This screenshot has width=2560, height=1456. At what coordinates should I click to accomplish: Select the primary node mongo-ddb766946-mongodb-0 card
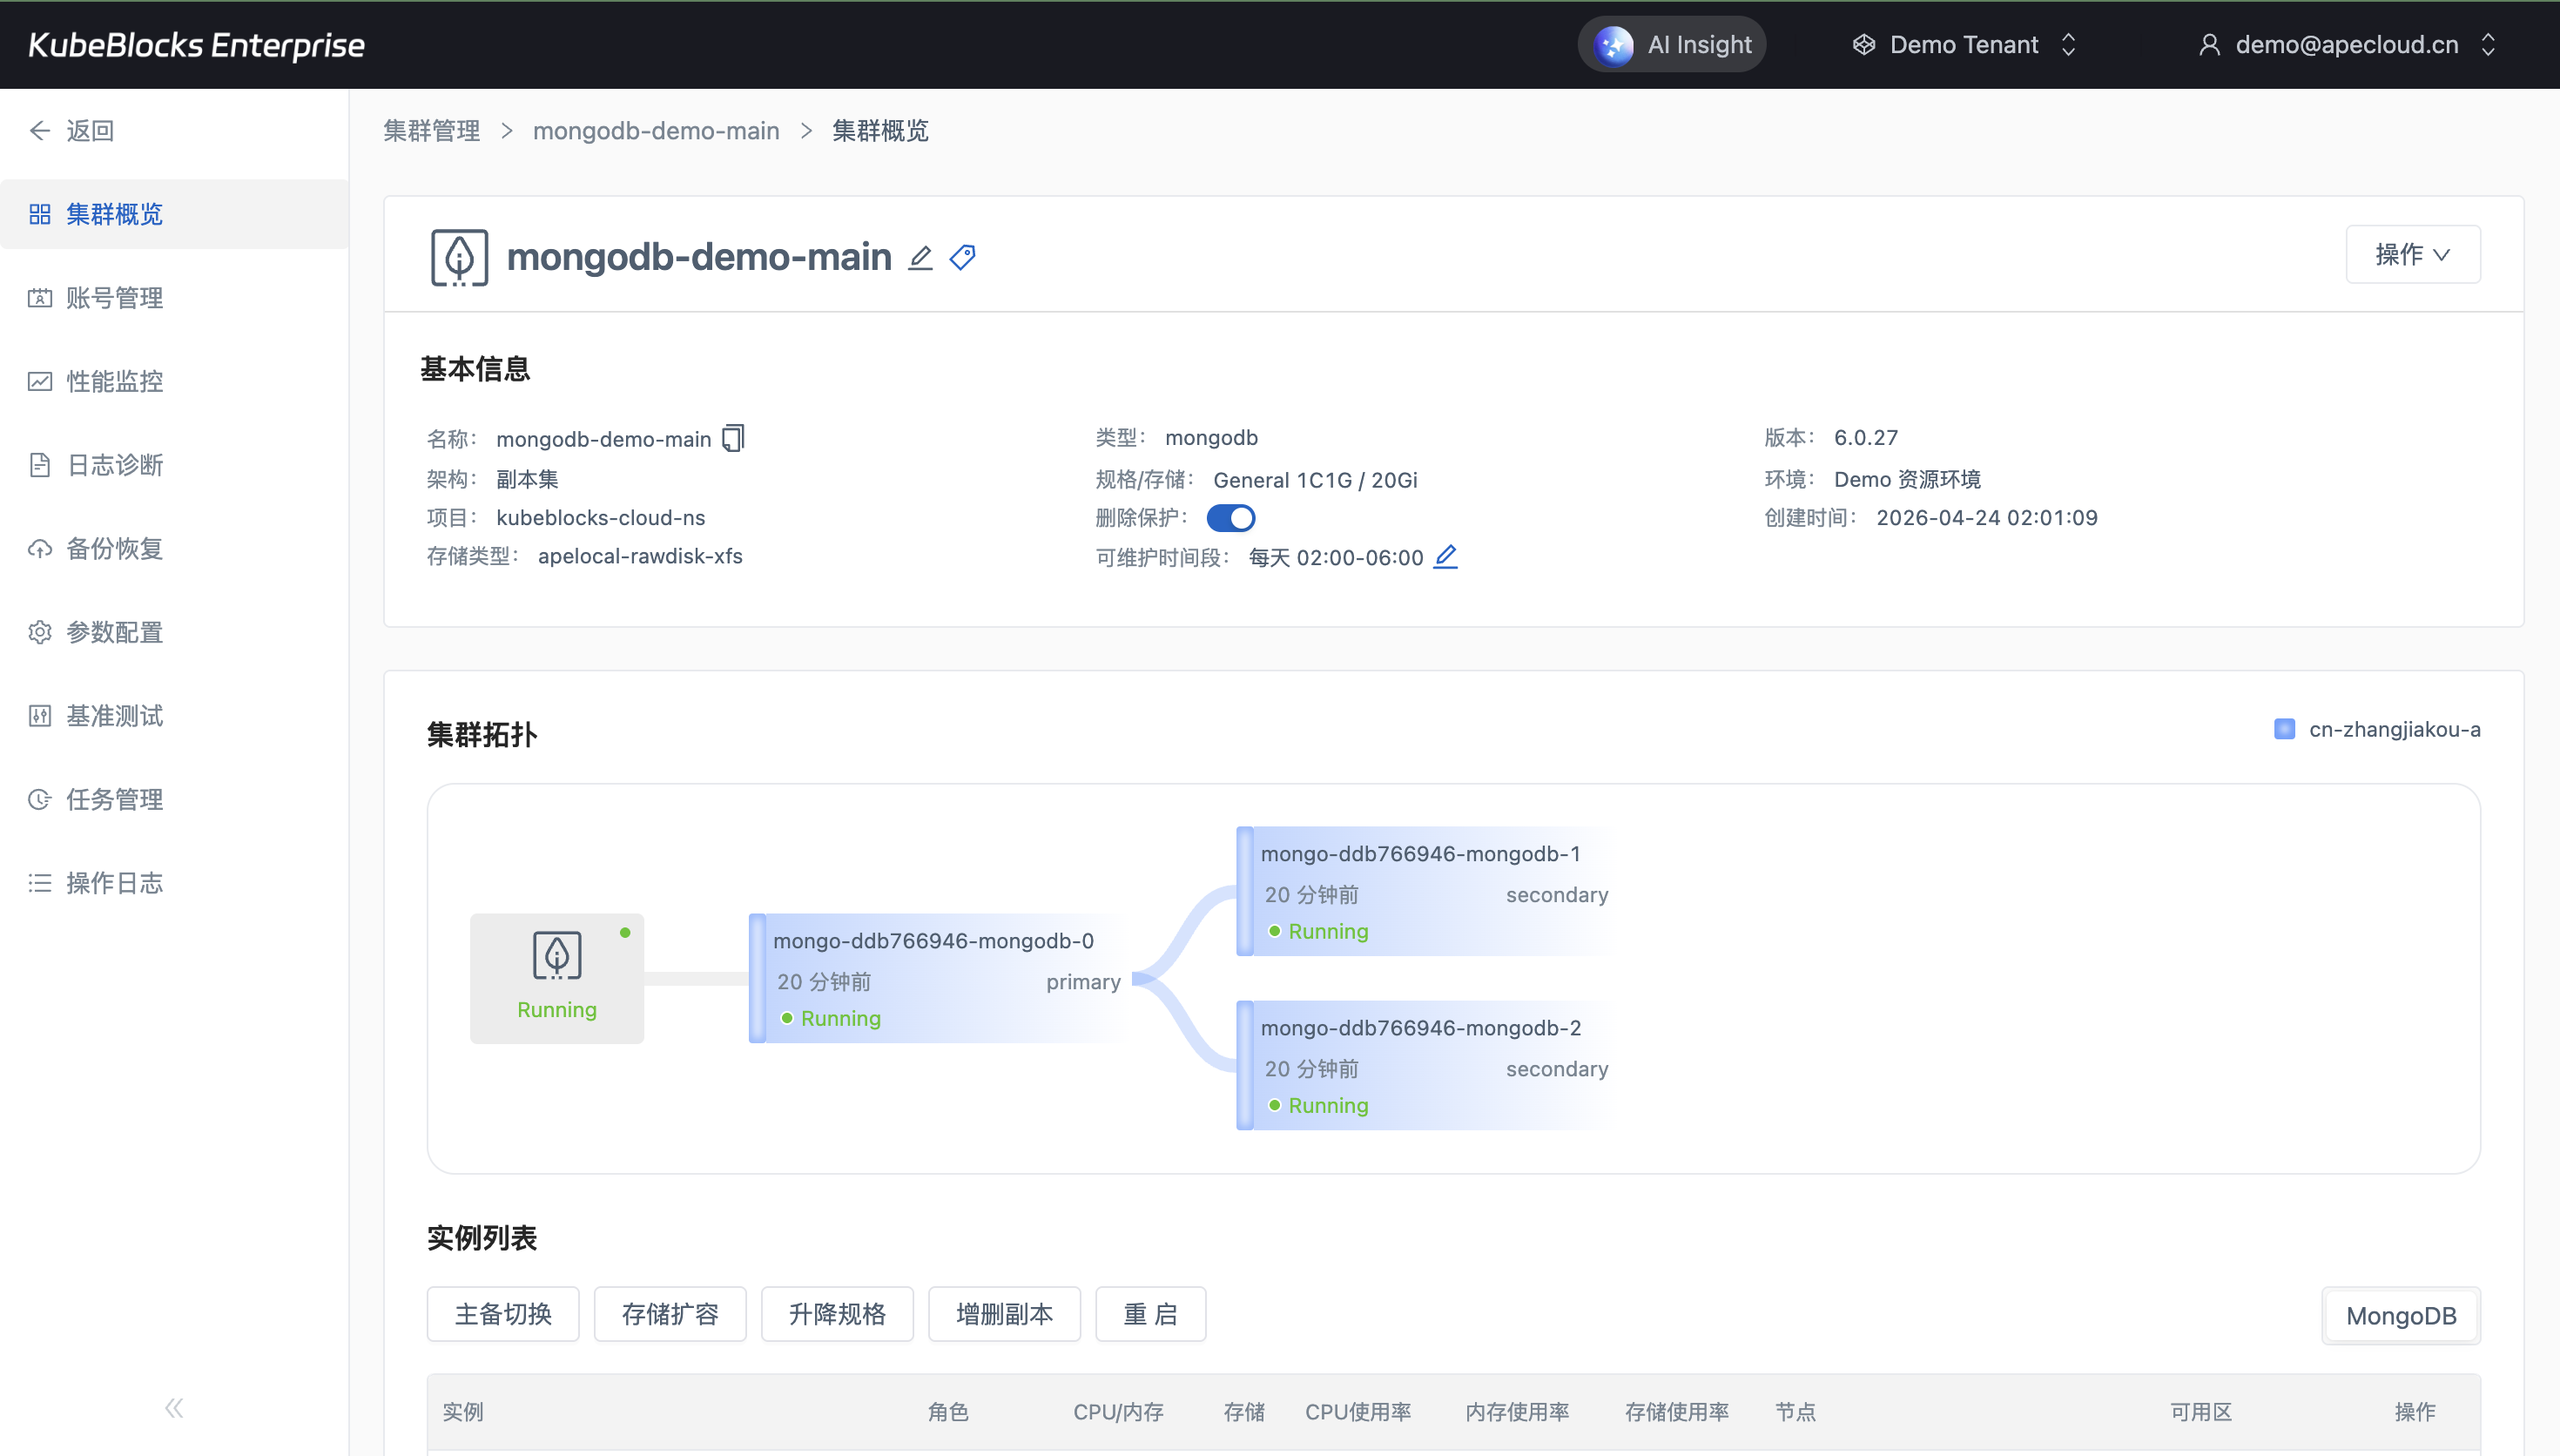938,978
